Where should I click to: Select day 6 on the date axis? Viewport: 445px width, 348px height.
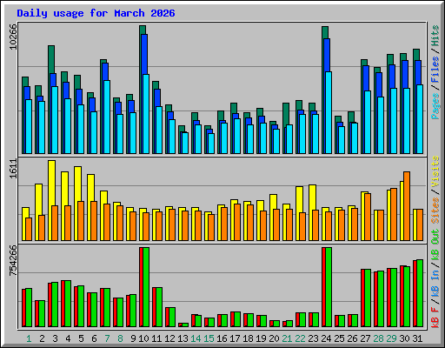tap(94, 338)
